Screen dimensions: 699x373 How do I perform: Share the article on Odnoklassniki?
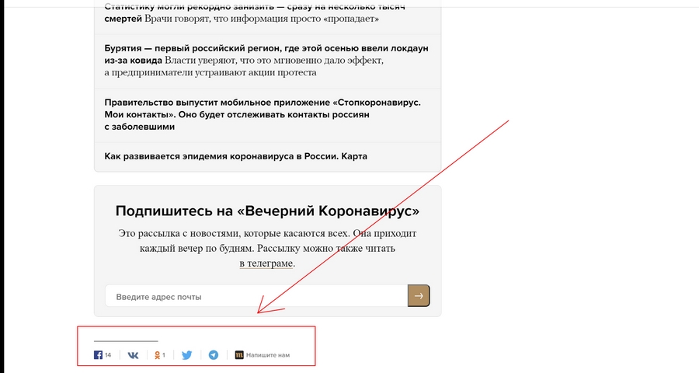point(157,355)
